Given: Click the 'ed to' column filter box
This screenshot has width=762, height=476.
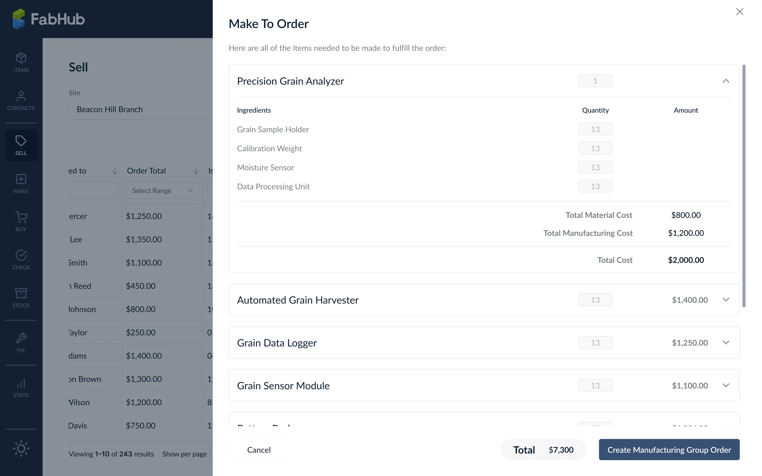Looking at the screenshot, I should point(93,190).
